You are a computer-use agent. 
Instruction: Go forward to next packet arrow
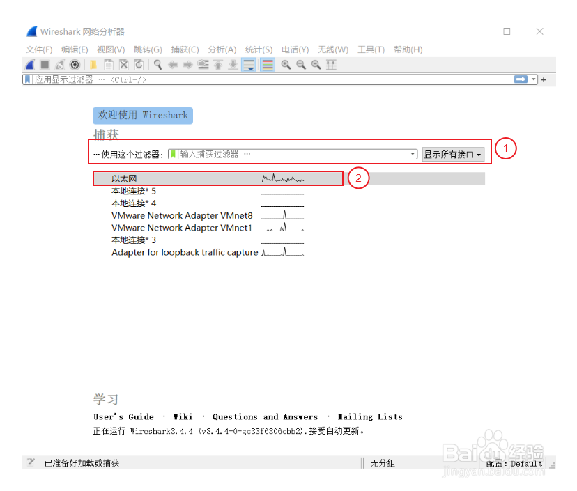(188, 65)
